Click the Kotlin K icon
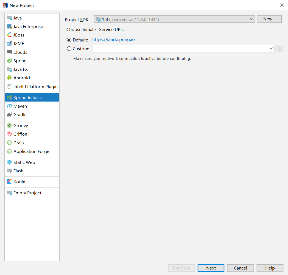288x275 pixels. [x=9, y=182]
